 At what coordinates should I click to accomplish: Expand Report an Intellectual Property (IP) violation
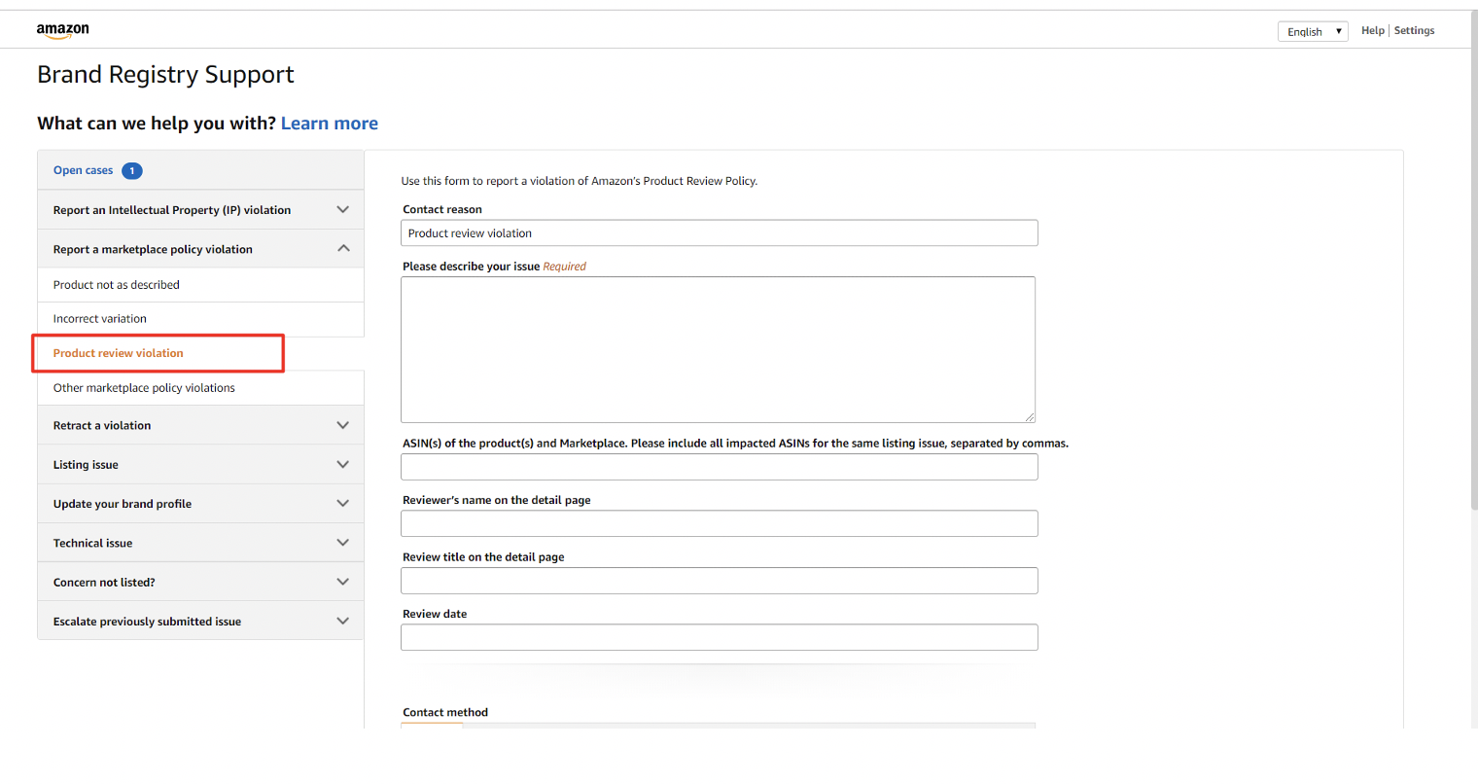click(200, 210)
